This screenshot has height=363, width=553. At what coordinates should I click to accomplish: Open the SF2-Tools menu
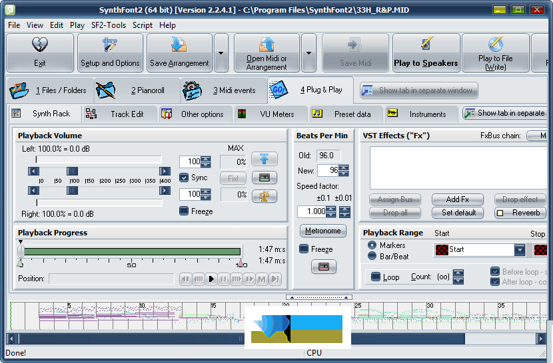click(109, 25)
